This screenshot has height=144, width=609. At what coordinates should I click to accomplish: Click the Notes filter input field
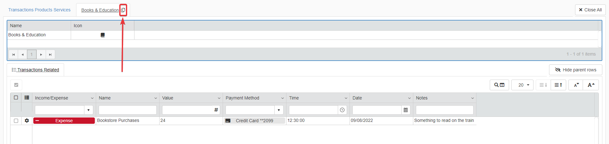[x=444, y=110]
